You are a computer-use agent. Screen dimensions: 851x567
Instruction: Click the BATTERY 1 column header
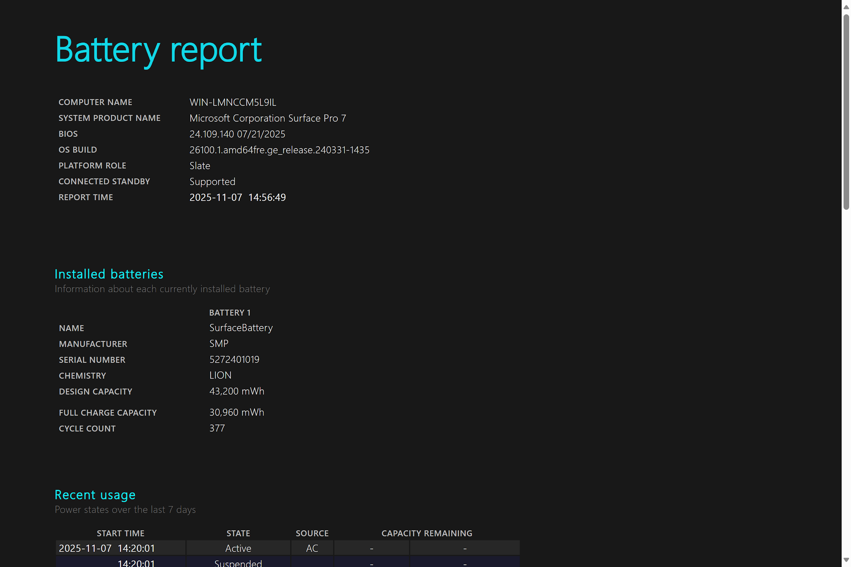(x=230, y=313)
